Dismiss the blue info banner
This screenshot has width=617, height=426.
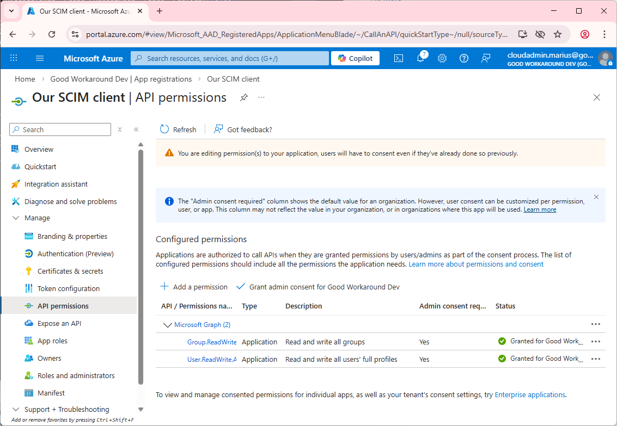(596, 197)
